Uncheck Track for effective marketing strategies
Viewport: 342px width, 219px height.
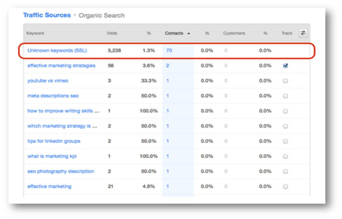click(x=286, y=65)
